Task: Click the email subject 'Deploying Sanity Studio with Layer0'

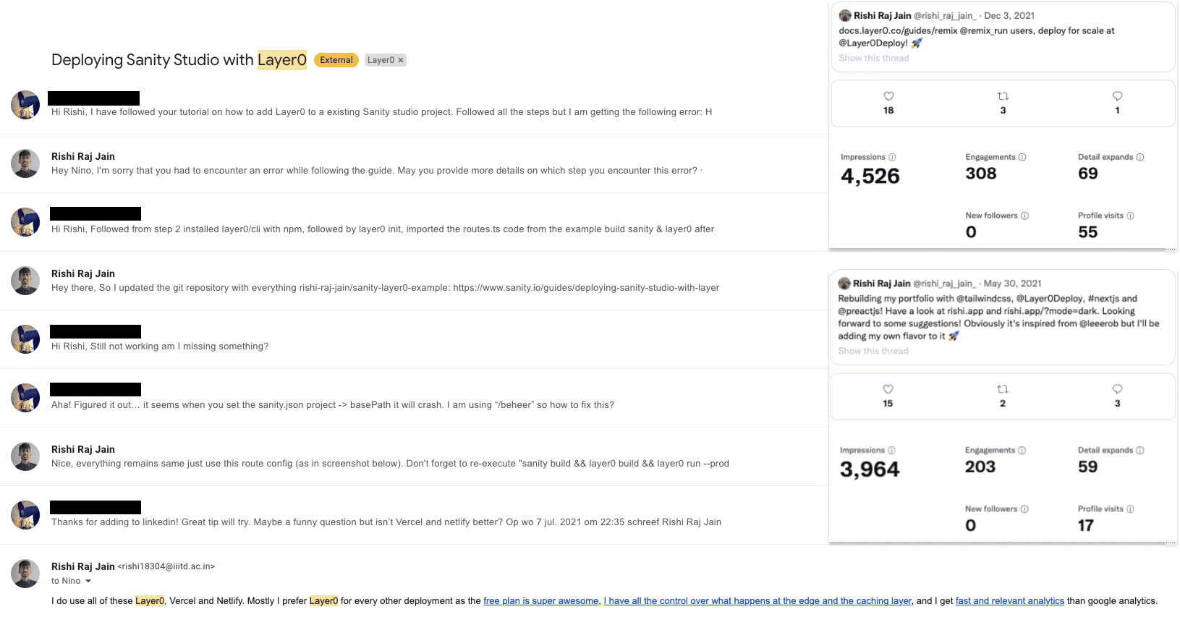Action: 179,60
